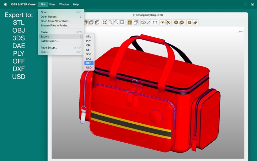Image resolution: width=257 pixels, height=161 pixels.
Task: Click the speech bubble pick info icon
Action: pyautogui.click(x=182, y=22)
